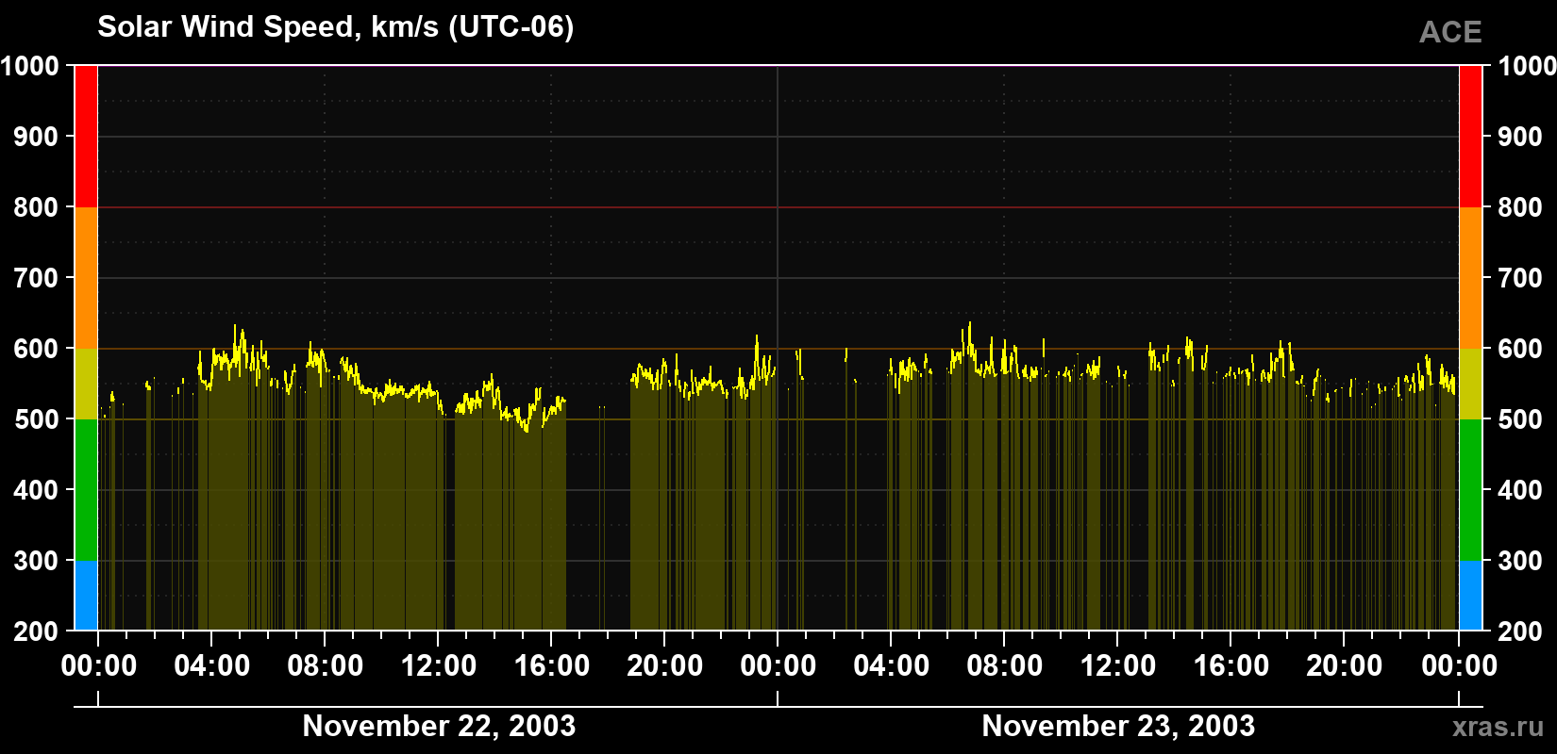Click the red band on the left scale
The height and width of the screenshot is (754, 1557).
pos(86,137)
